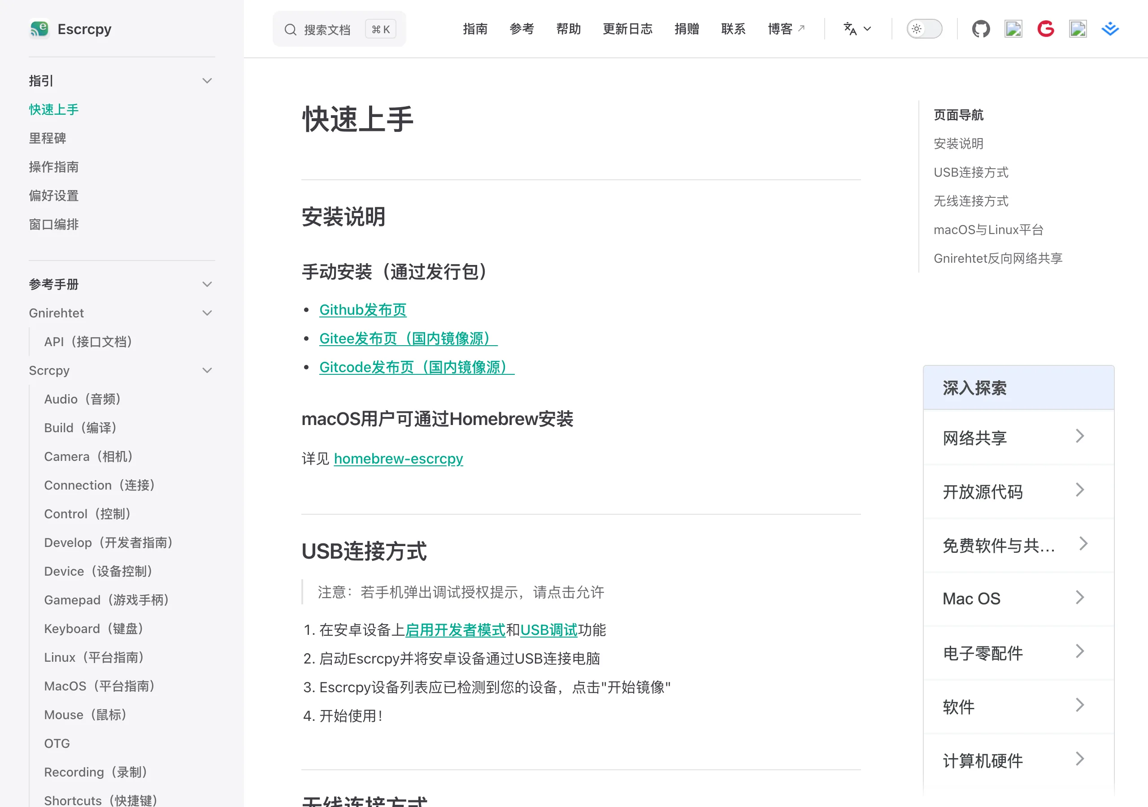
Task: Open Recording（录制）sidebar item
Action: 96,772
